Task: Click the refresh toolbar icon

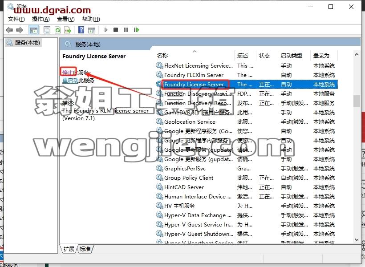Action: pos(57,30)
